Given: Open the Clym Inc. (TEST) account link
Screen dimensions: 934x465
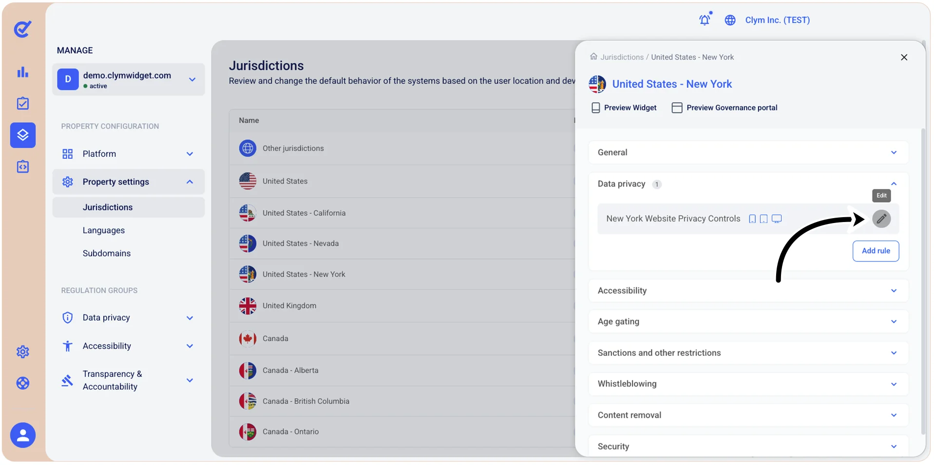Looking at the screenshot, I should [777, 20].
